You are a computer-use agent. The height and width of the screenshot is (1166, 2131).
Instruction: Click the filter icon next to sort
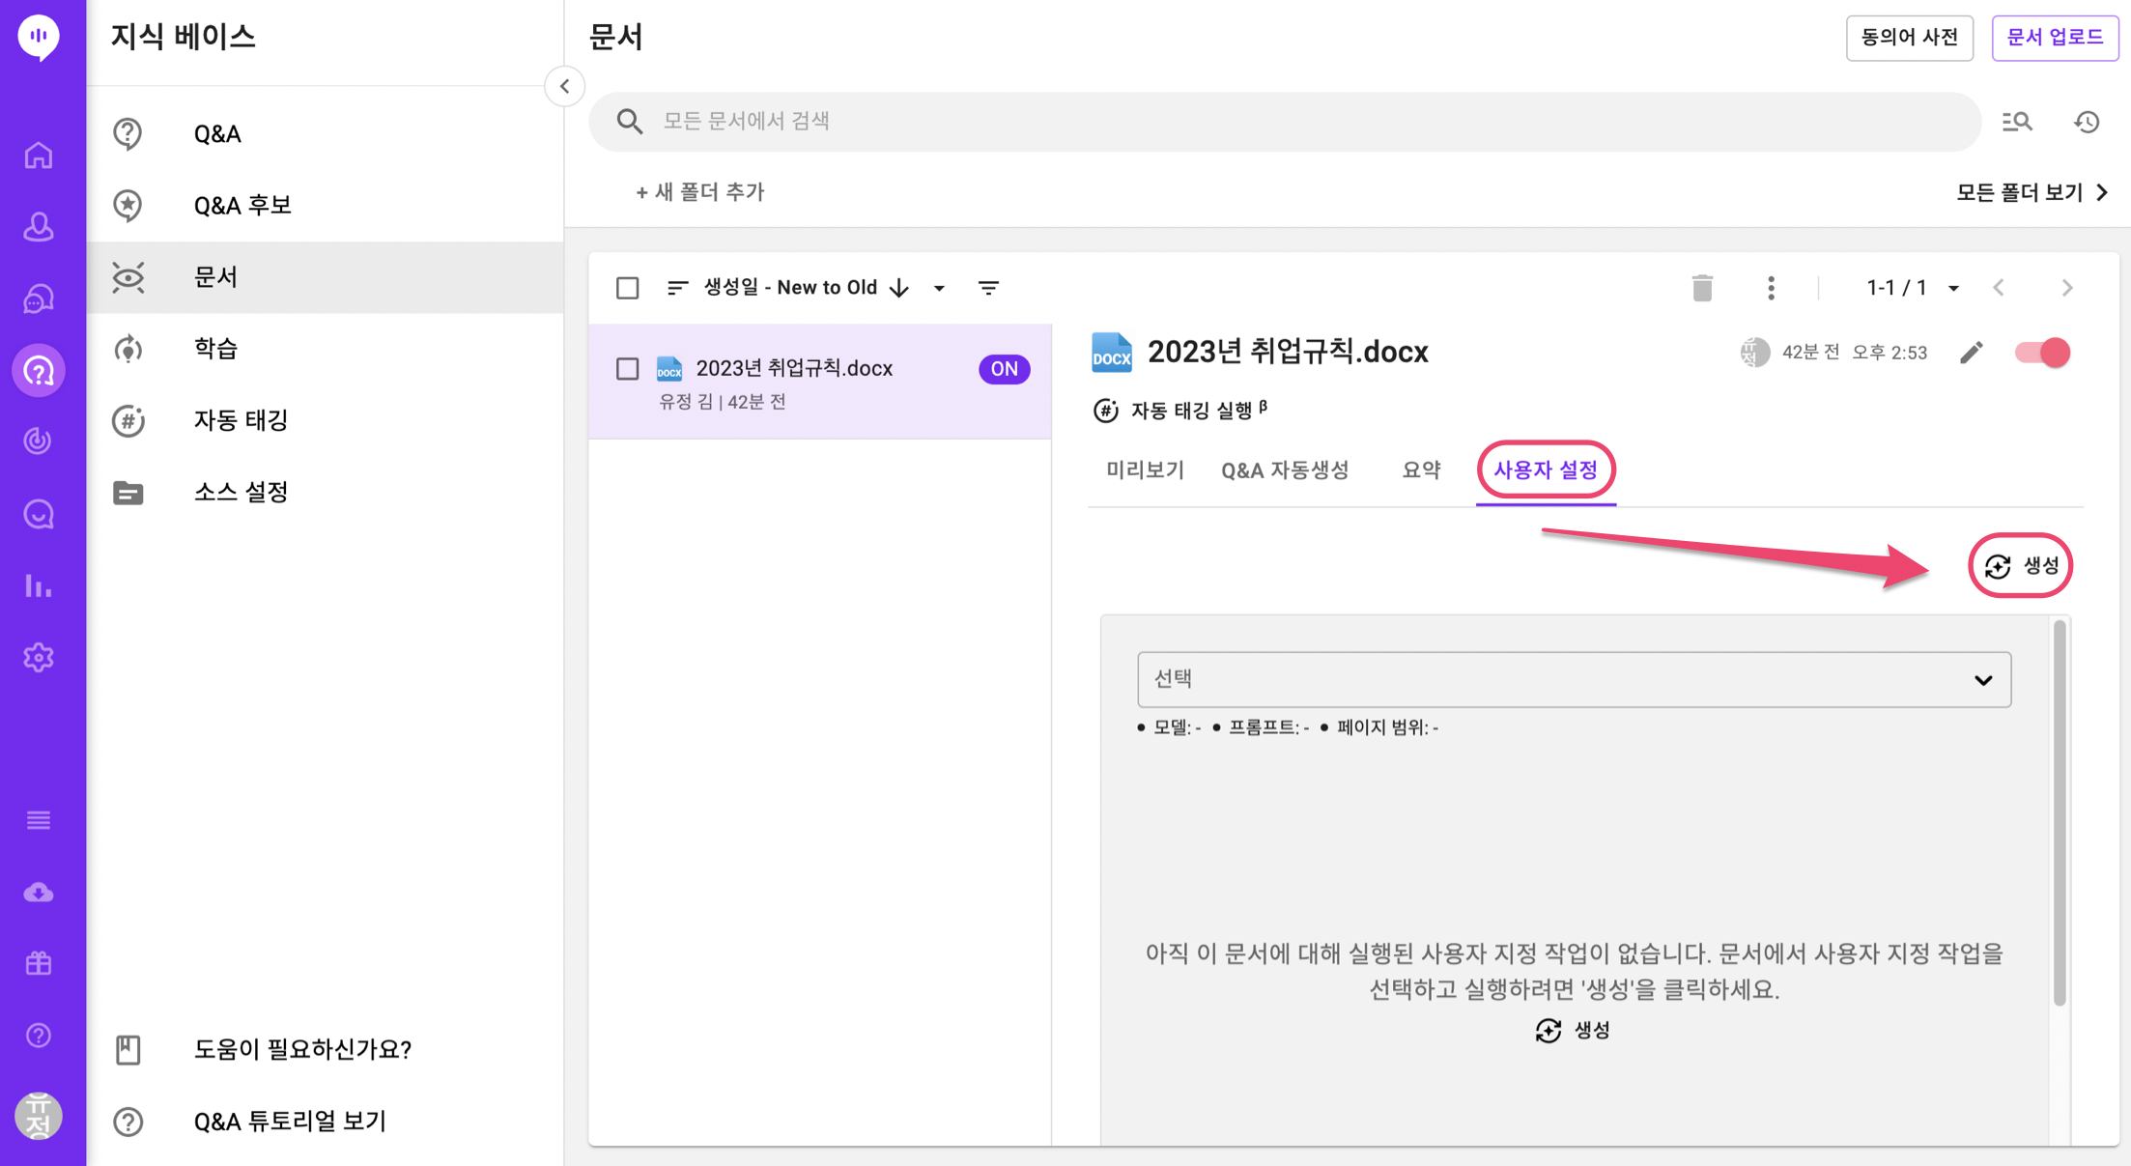[988, 288]
